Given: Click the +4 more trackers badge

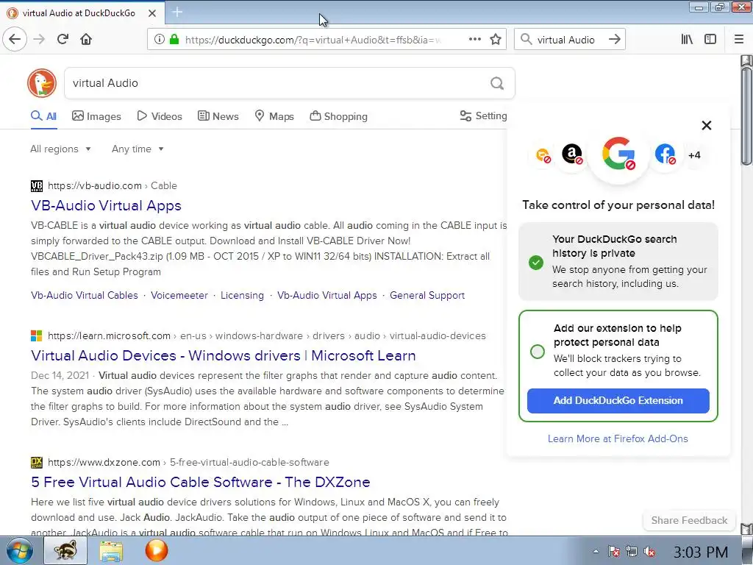Looking at the screenshot, I should (694, 155).
